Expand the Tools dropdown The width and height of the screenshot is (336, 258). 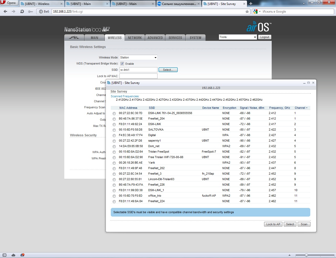(238, 37)
